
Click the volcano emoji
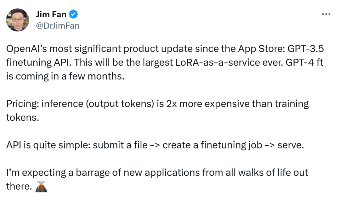pyautogui.click(x=41, y=187)
